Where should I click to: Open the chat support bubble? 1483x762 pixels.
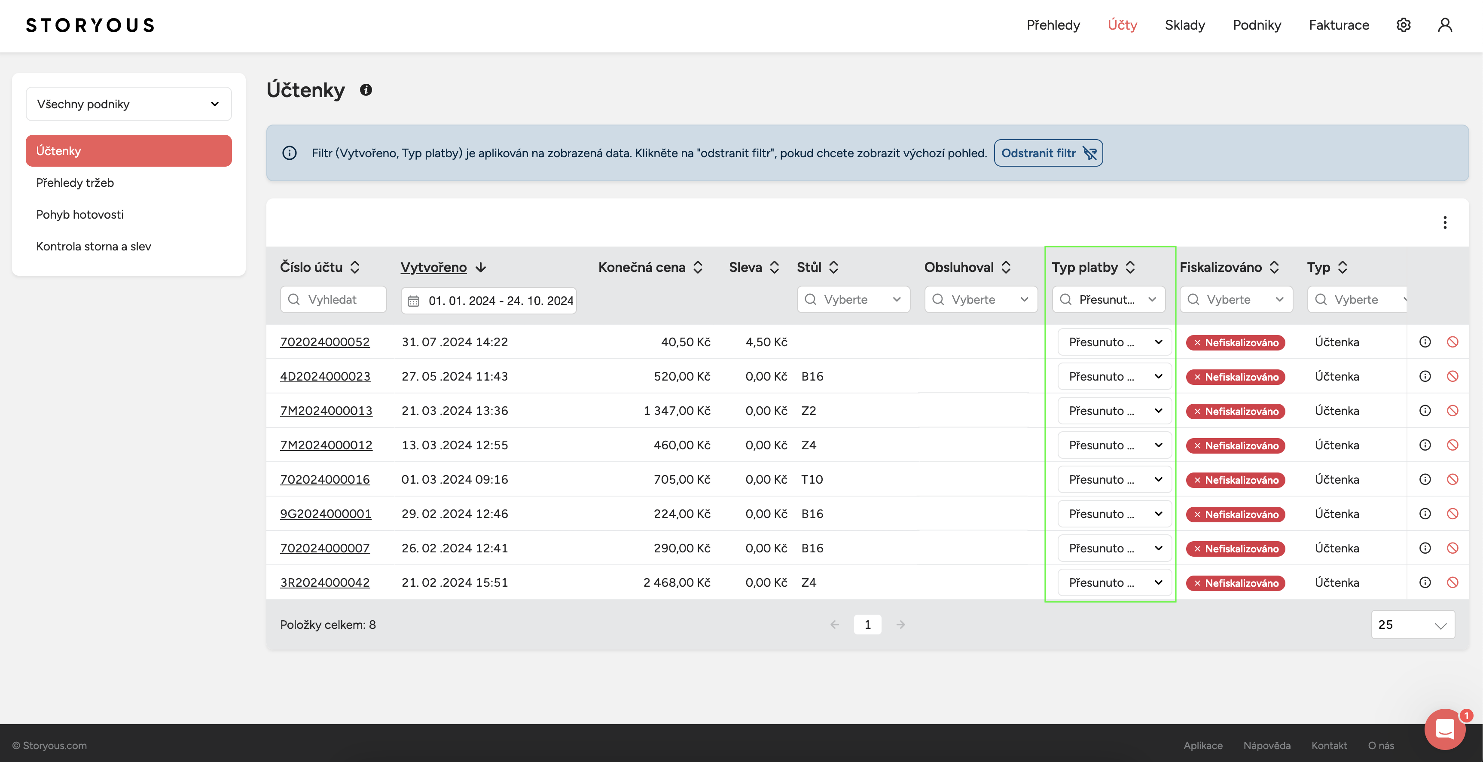tap(1444, 729)
